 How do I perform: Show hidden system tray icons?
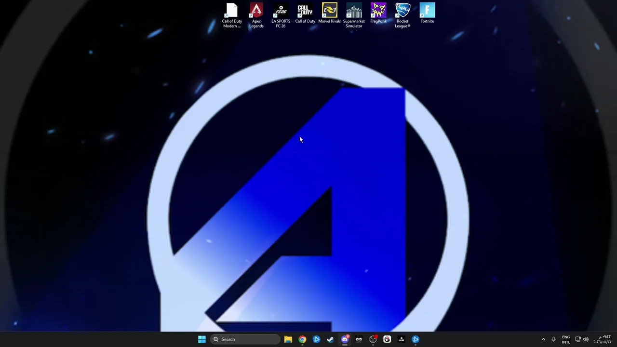pyautogui.click(x=543, y=339)
